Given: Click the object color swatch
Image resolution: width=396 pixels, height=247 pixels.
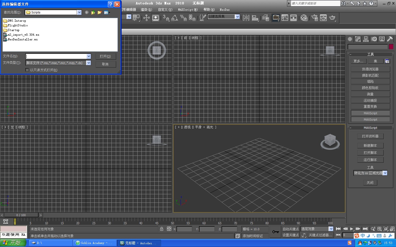Looking at the screenshot, I should (x=391, y=47).
